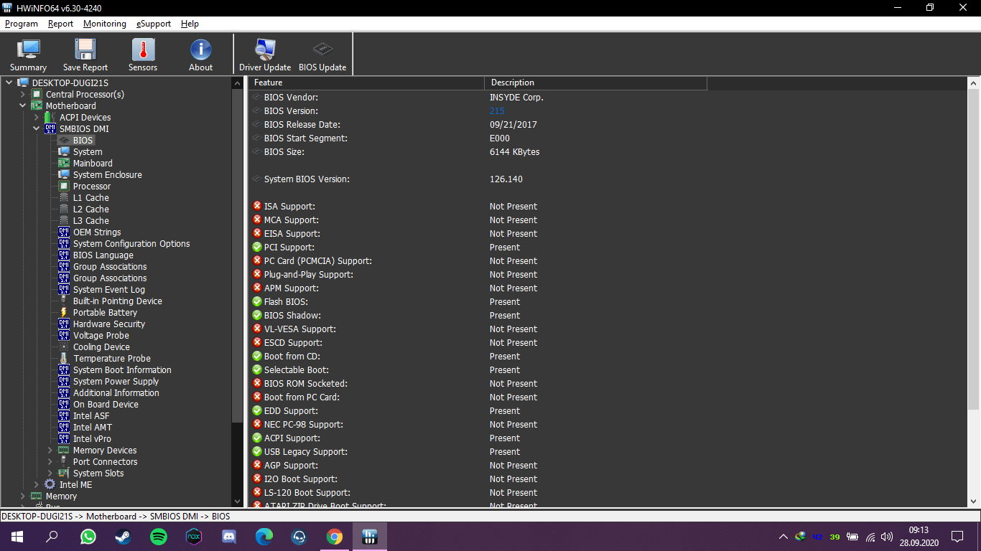Viewport: 981px width, 551px height.
Task: Open the BIOS Update tool
Action: coord(322,55)
